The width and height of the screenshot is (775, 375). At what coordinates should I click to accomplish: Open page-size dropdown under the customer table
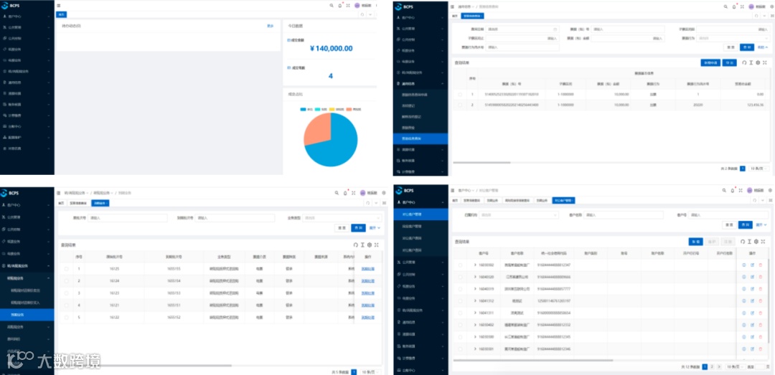[x=734, y=367]
